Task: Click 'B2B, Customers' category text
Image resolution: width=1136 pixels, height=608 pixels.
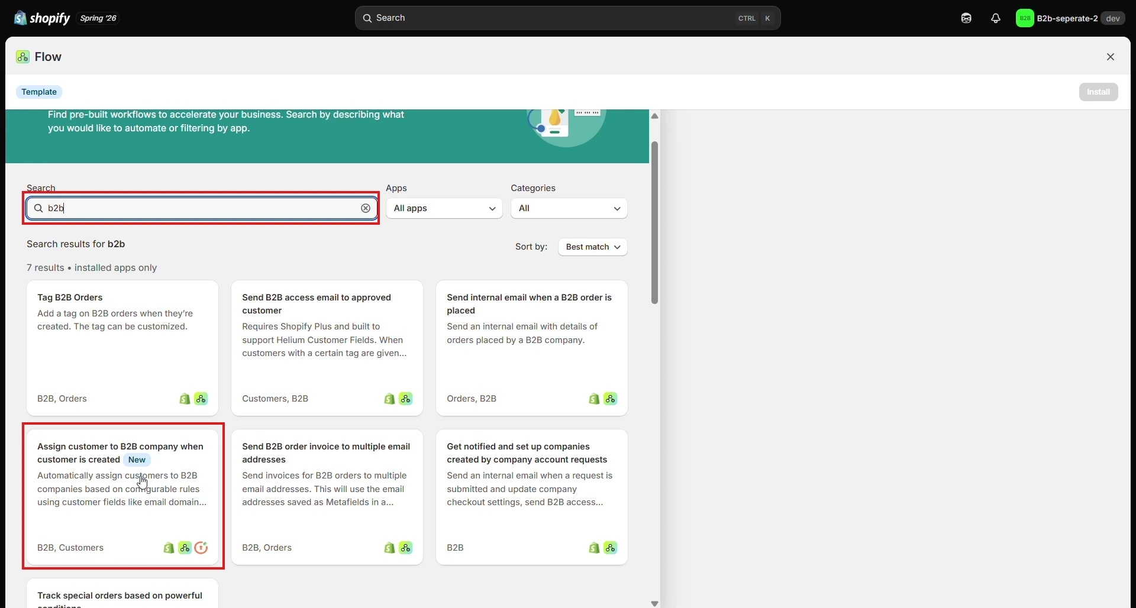Action: pos(70,548)
